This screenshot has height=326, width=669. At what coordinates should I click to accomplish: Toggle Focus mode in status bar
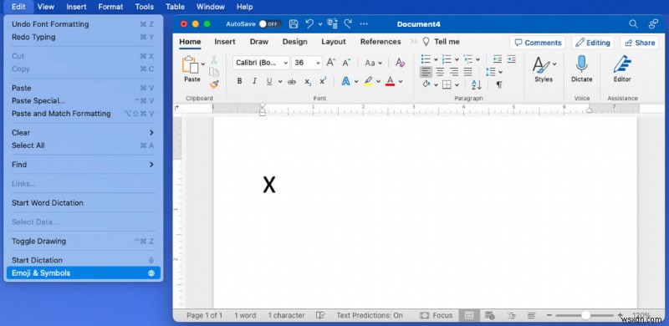pyautogui.click(x=436, y=315)
